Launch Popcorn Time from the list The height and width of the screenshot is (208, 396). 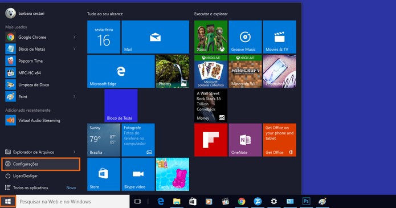point(40,61)
